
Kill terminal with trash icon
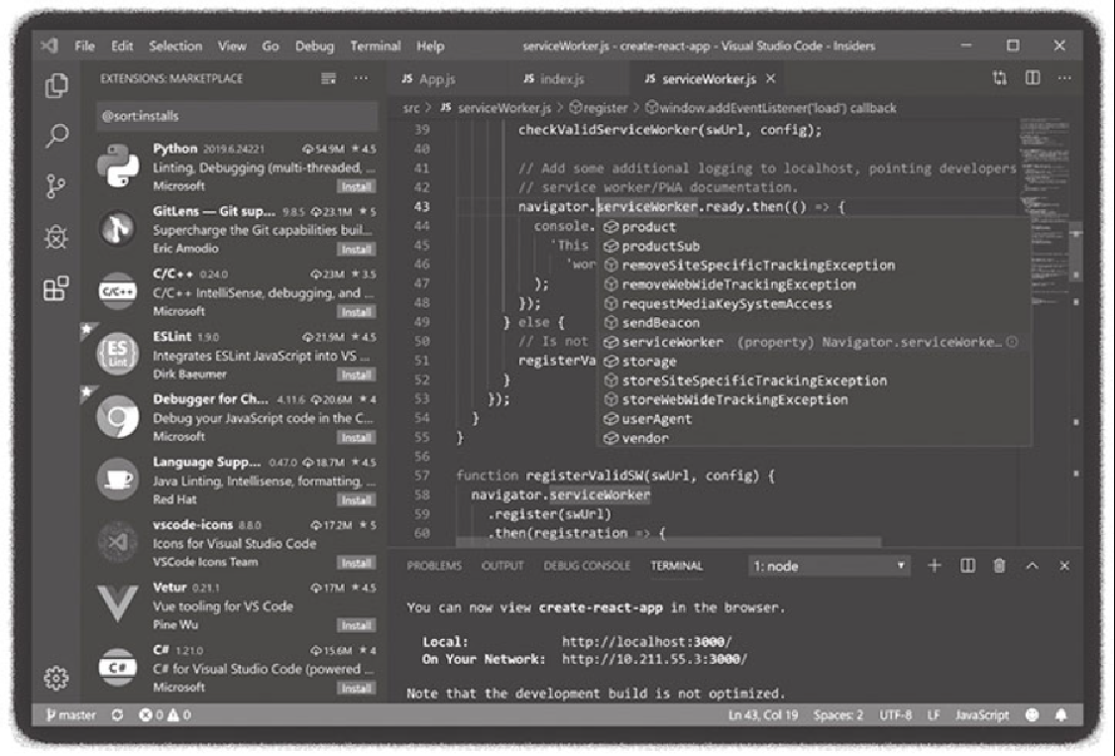(999, 566)
